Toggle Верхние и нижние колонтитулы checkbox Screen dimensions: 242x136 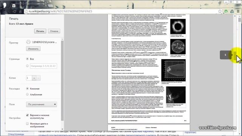click(x=27, y=115)
